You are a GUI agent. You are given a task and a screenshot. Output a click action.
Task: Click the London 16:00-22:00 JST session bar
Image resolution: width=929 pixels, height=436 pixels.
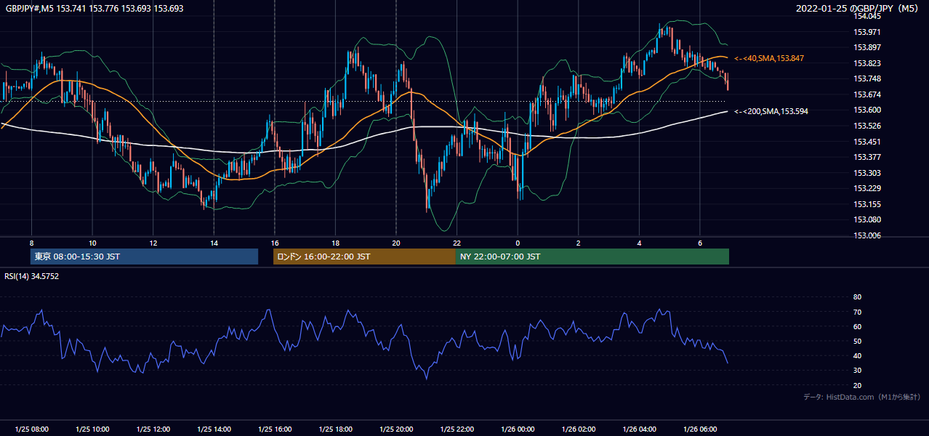click(364, 257)
